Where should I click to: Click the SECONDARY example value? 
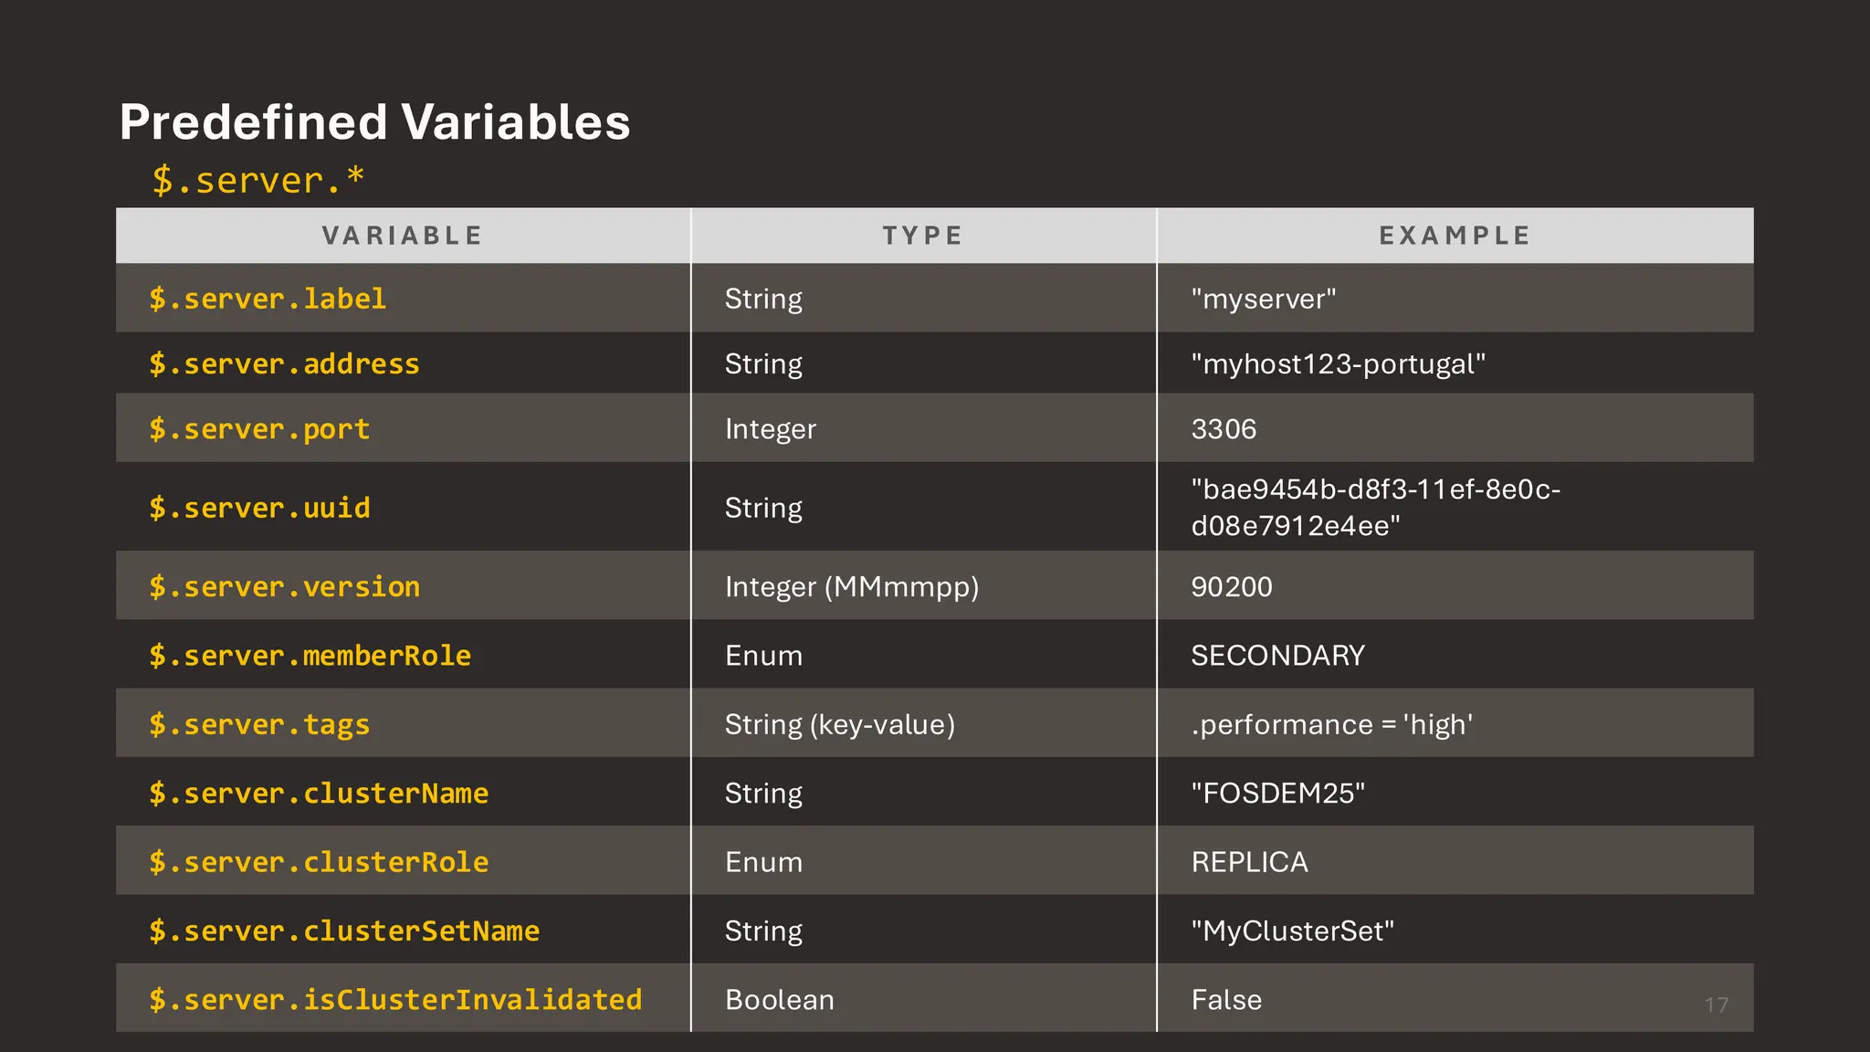[1277, 655]
